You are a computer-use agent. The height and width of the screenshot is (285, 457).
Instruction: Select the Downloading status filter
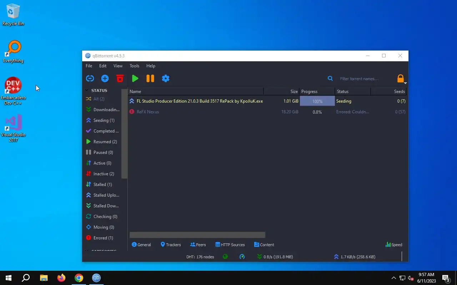click(103, 109)
